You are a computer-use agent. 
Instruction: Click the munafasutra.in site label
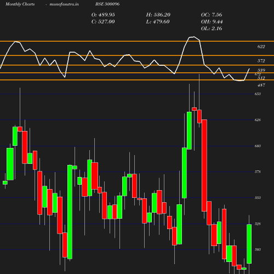(64, 4)
